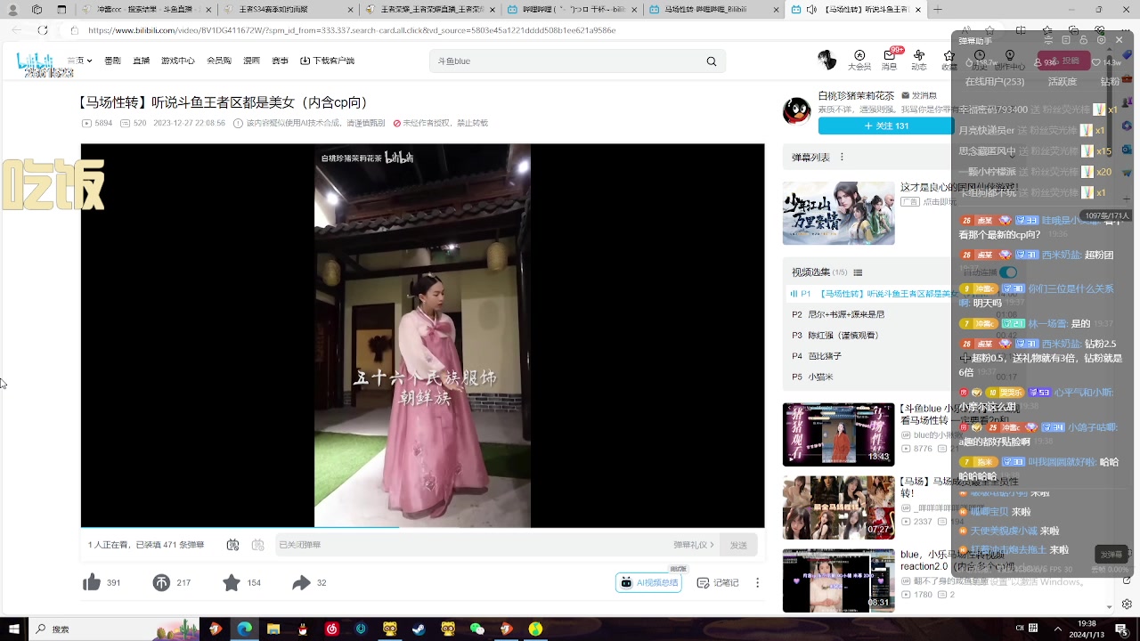The image size is (1140, 641).
Task: Click the pink 投稿 button in the assistant panel
Action: pos(1069,61)
